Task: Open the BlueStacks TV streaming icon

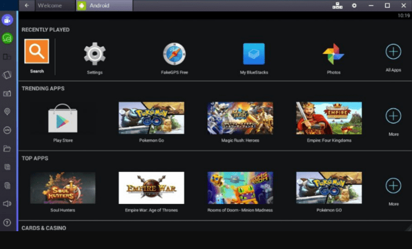Action: pyautogui.click(x=8, y=20)
